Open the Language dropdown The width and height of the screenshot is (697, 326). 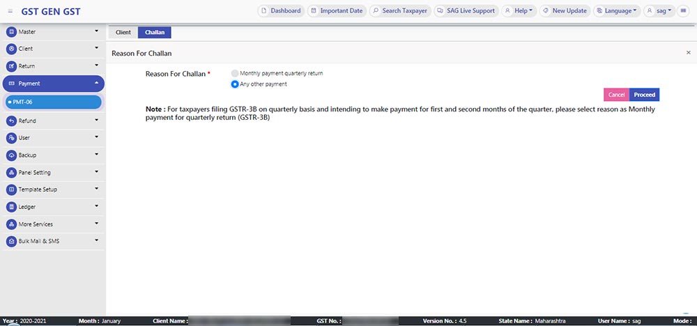click(x=616, y=11)
